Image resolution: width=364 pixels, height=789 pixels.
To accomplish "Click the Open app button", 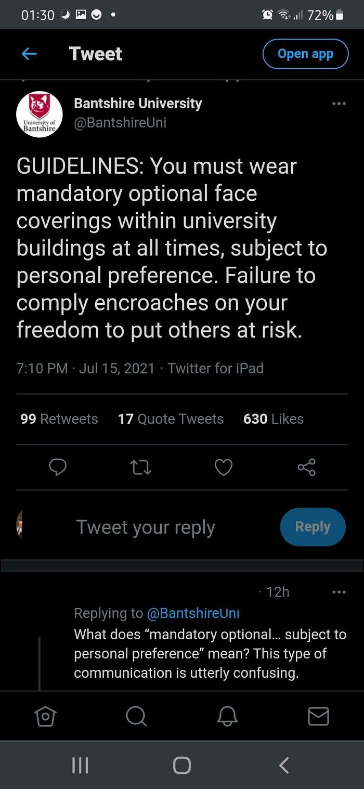I will pyautogui.click(x=305, y=54).
